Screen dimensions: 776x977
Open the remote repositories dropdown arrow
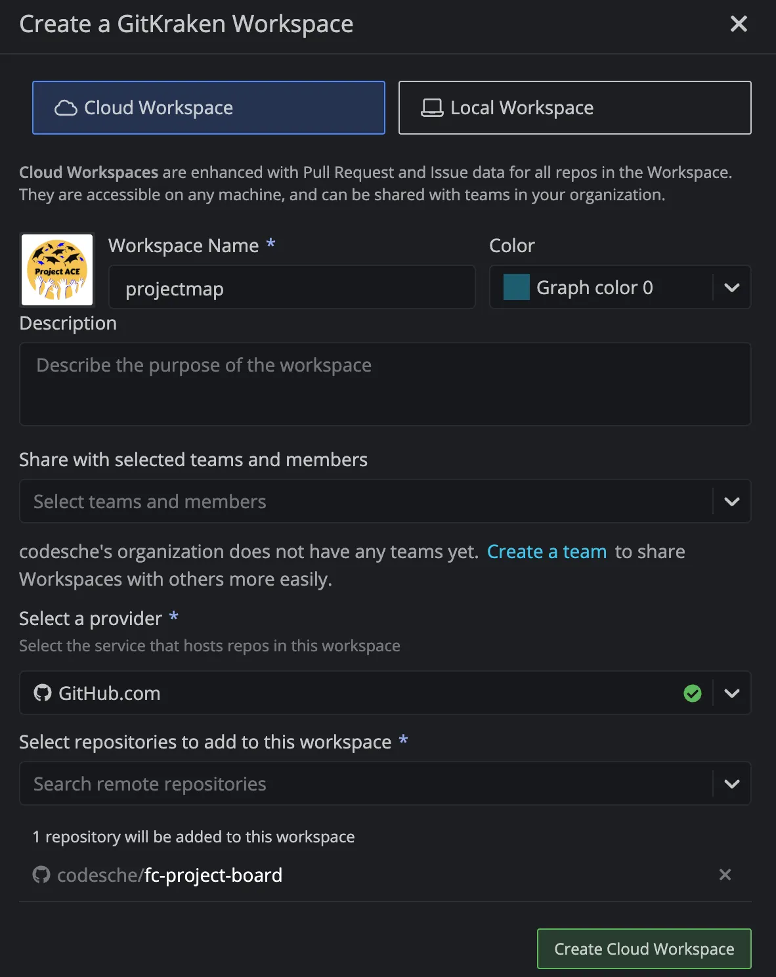click(731, 784)
